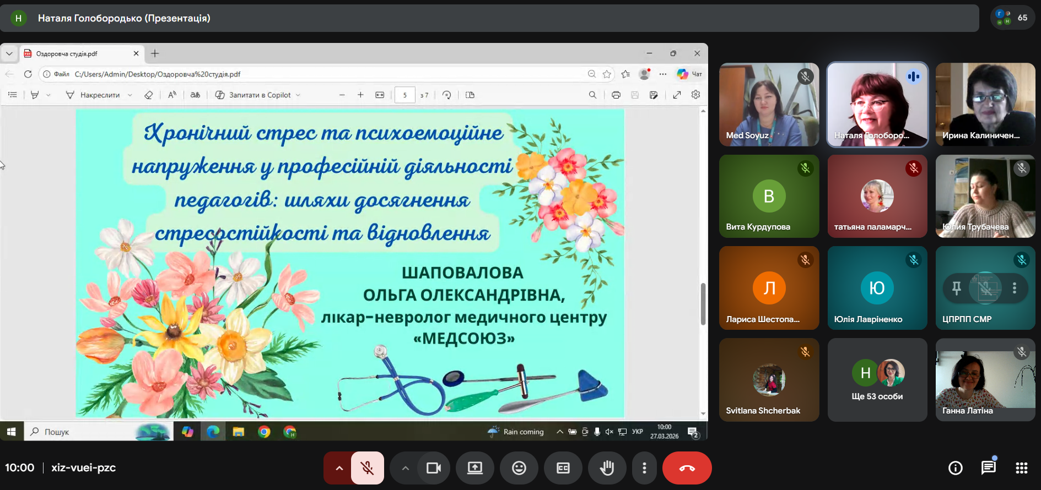Expand audio settings arrow beside microphone

tap(339, 468)
